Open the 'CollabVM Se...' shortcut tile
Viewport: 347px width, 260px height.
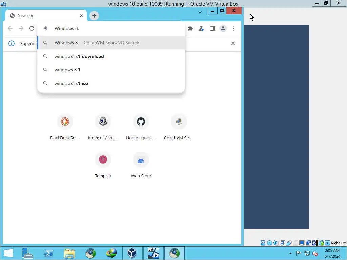(x=179, y=128)
